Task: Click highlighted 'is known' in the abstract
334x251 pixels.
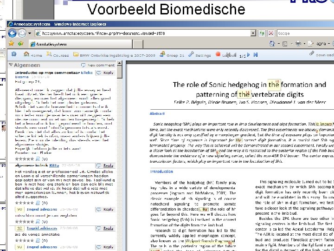Action: [x=324, y=124]
